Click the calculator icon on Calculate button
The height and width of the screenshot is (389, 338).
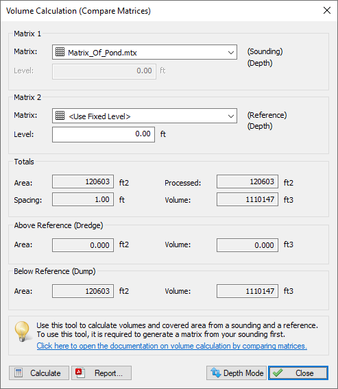[19, 373]
